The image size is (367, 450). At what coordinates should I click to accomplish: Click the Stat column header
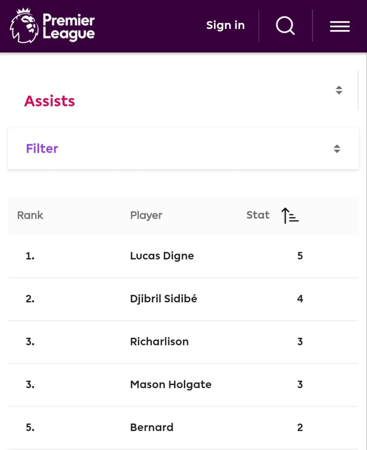click(x=258, y=215)
